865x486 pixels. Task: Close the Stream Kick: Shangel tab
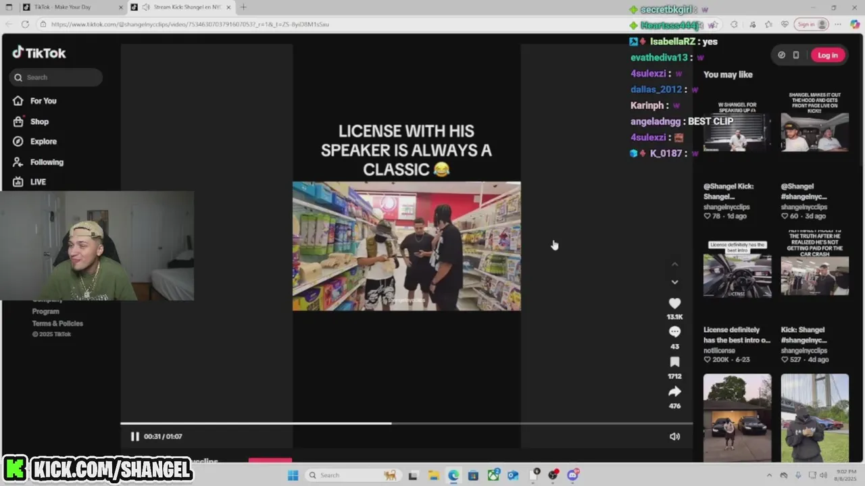point(228,7)
